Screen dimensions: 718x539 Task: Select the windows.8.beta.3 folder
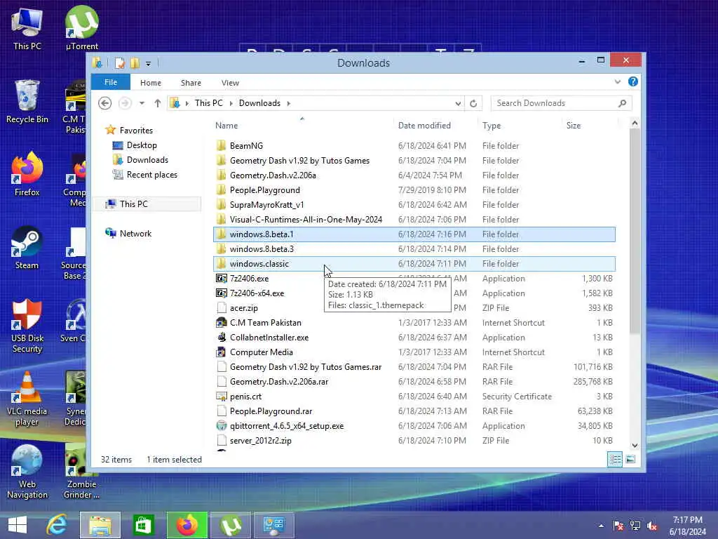click(x=414, y=249)
